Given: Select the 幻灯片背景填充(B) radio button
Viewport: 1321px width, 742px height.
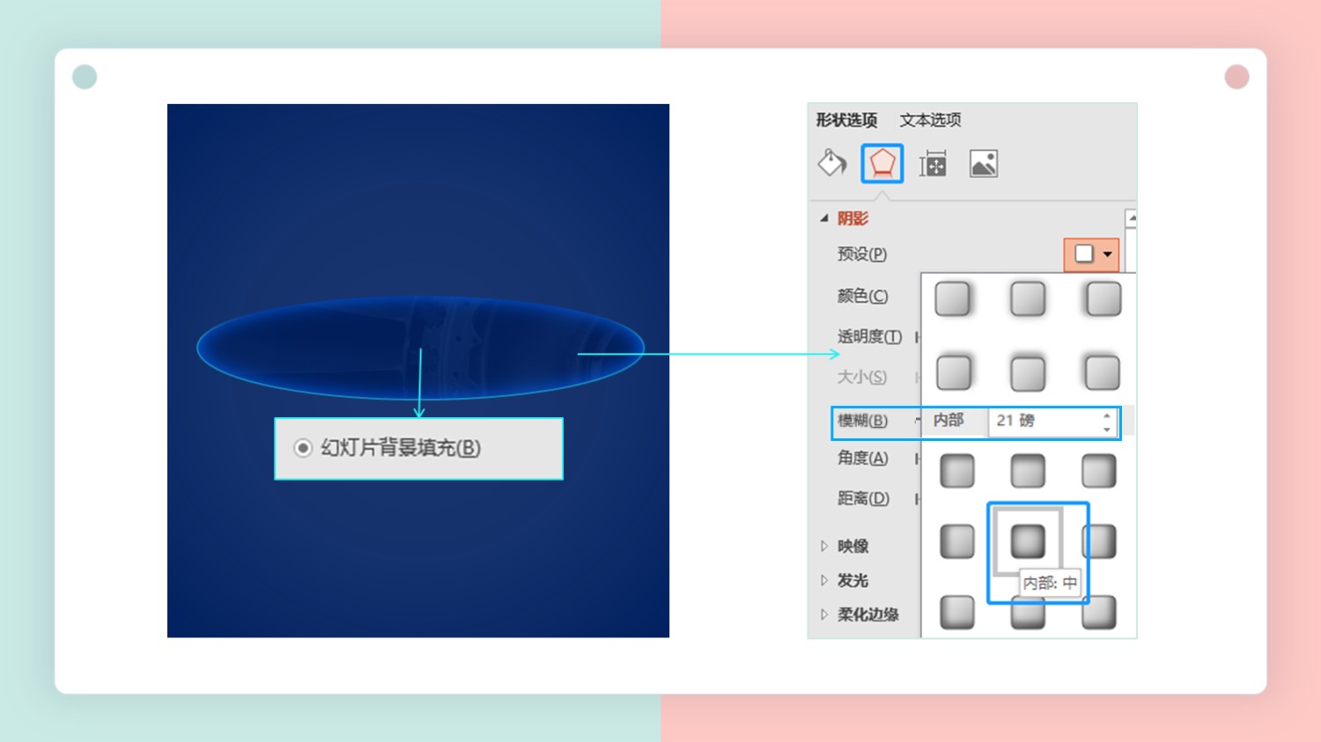Looking at the screenshot, I should click(303, 448).
